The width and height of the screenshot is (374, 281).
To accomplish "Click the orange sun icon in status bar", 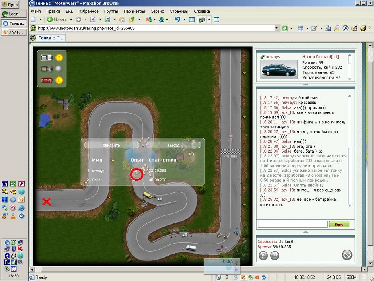I will pyautogui.click(x=257, y=277).
